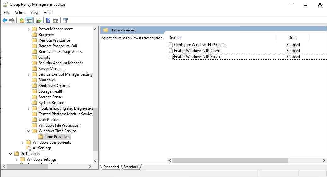Select the Removable Storage Access tree item
The height and width of the screenshot is (177, 327).
pos(61,52)
